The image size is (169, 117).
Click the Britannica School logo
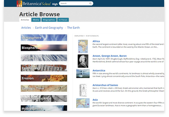[34, 4]
